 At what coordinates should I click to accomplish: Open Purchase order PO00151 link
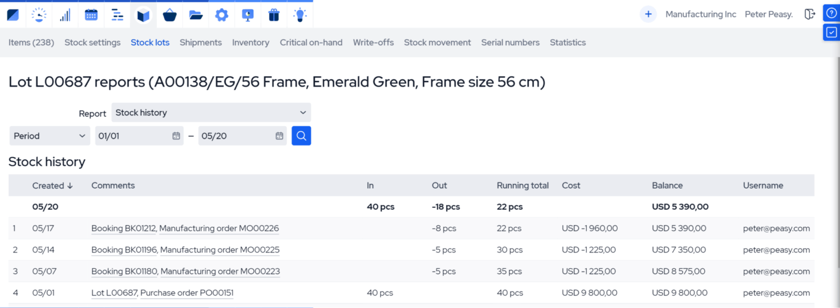click(x=186, y=293)
